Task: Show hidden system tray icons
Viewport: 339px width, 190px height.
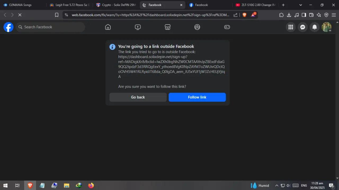Action: [x=277, y=186]
